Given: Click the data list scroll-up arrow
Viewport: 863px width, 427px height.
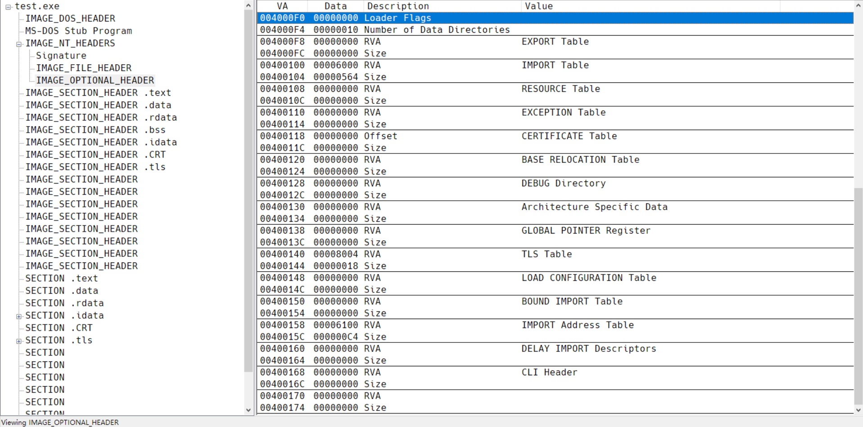Looking at the screenshot, I should click(858, 5).
